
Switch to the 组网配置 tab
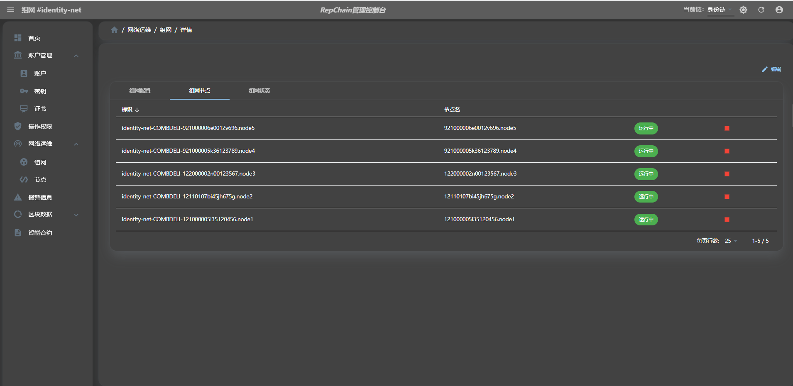(140, 90)
